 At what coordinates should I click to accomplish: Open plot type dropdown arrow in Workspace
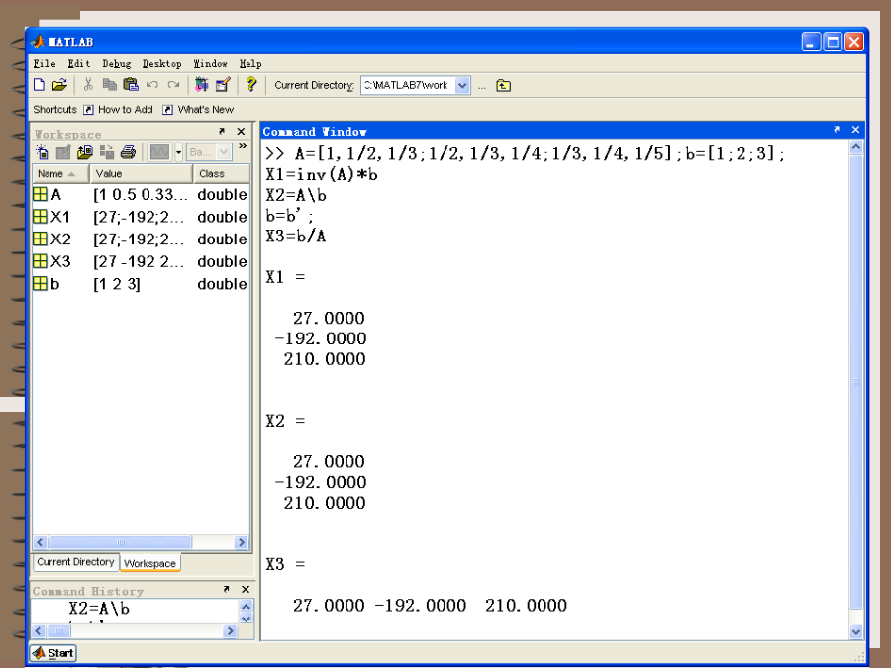click(x=178, y=152)
